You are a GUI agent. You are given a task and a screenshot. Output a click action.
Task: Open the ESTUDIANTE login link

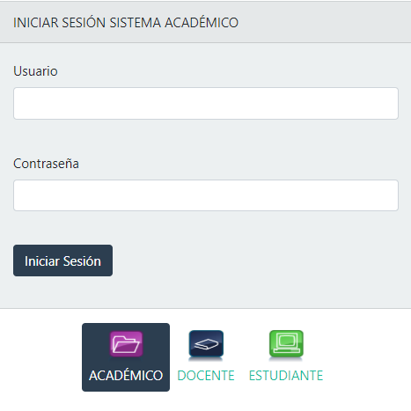click(286, 376)
